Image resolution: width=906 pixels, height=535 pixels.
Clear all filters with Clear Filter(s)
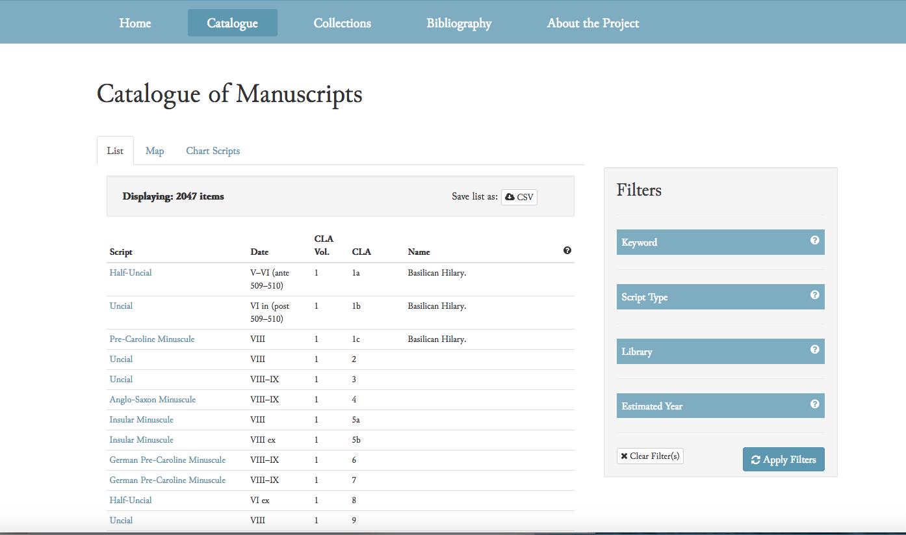650,456
